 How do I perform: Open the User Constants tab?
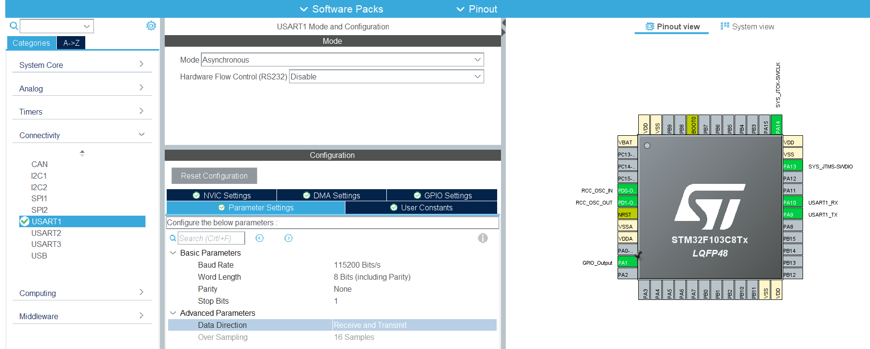pyautogui.click(x=421, y=207)
